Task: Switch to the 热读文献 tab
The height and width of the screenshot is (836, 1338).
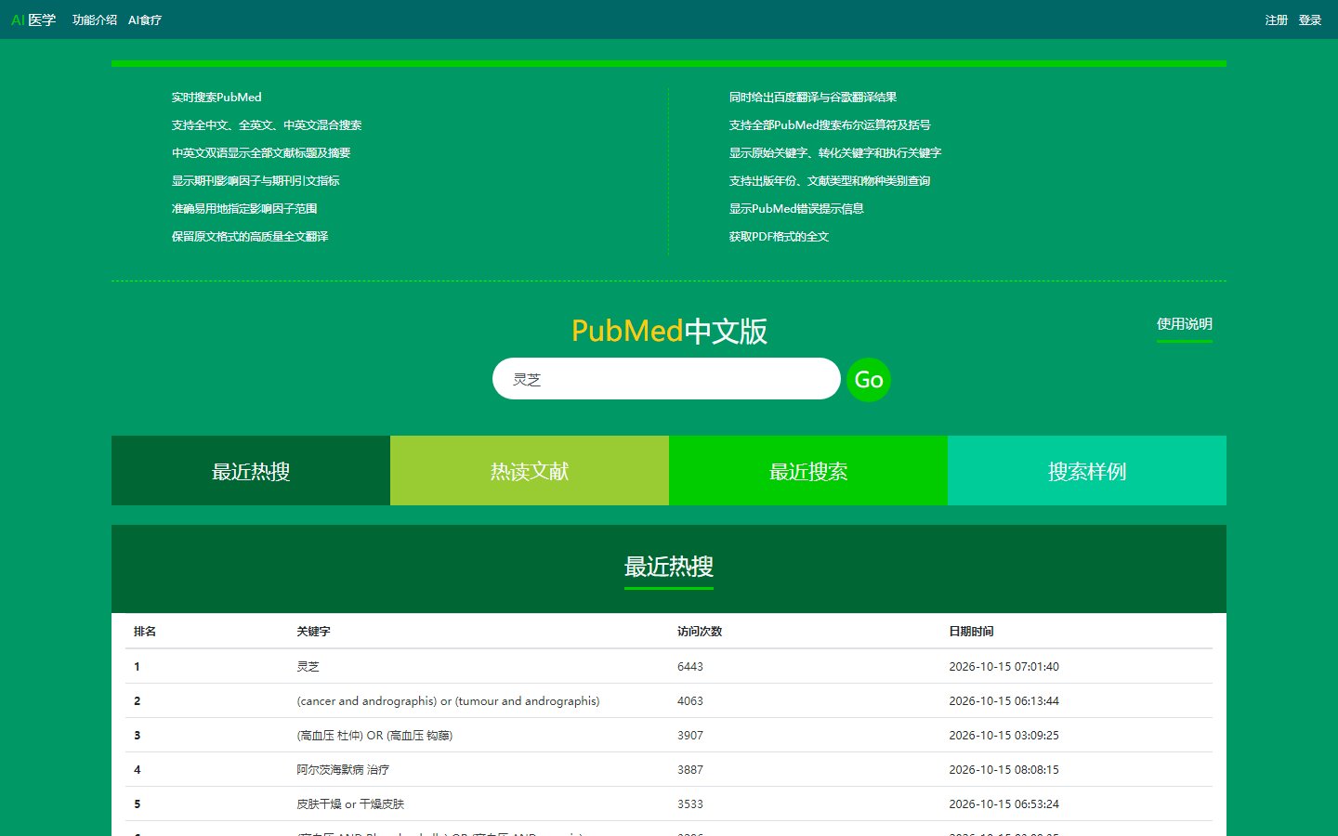Action: (x=530, y=471)
